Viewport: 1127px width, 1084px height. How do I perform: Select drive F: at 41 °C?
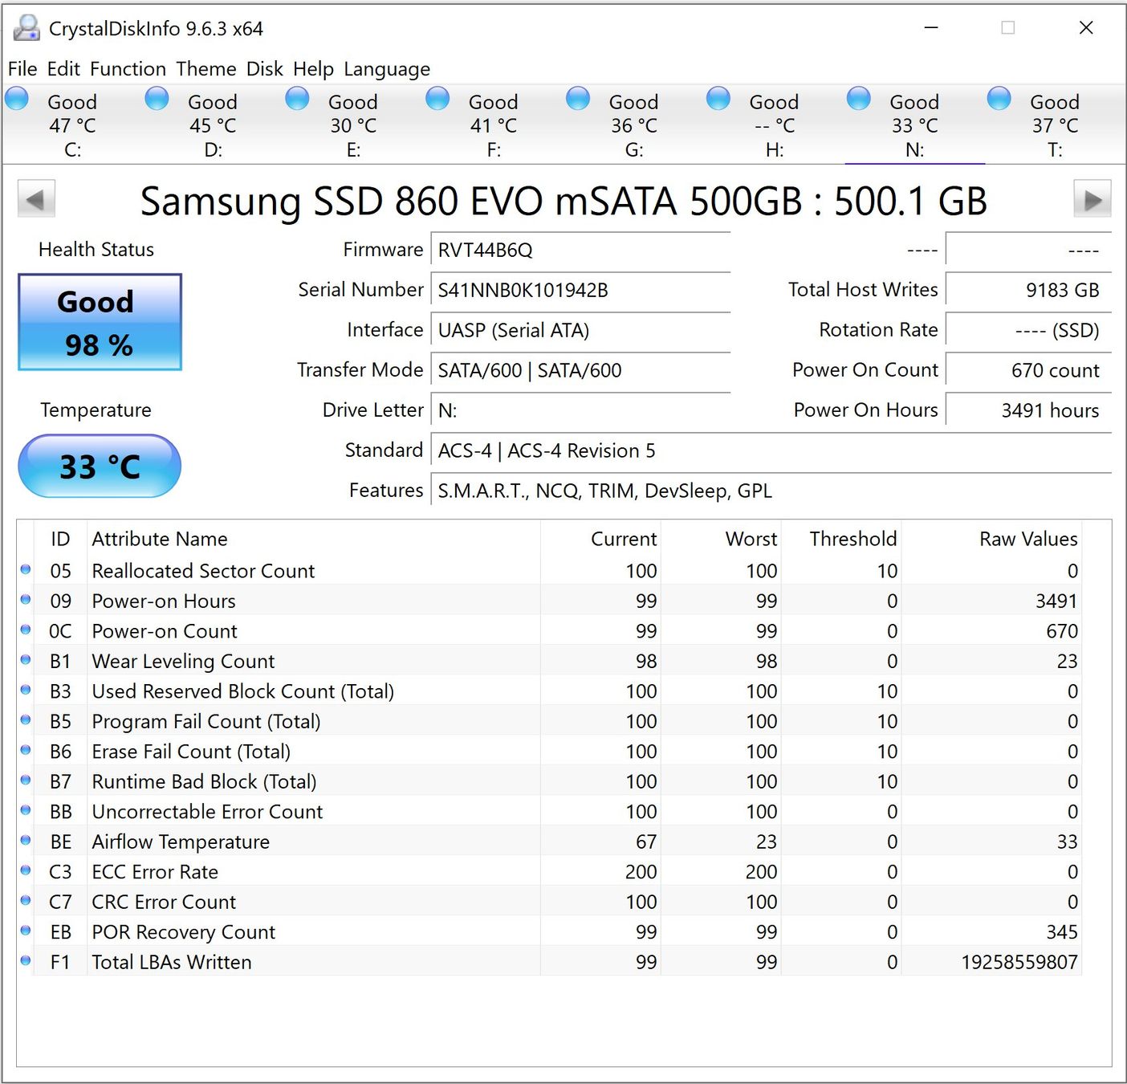[494, 125]
